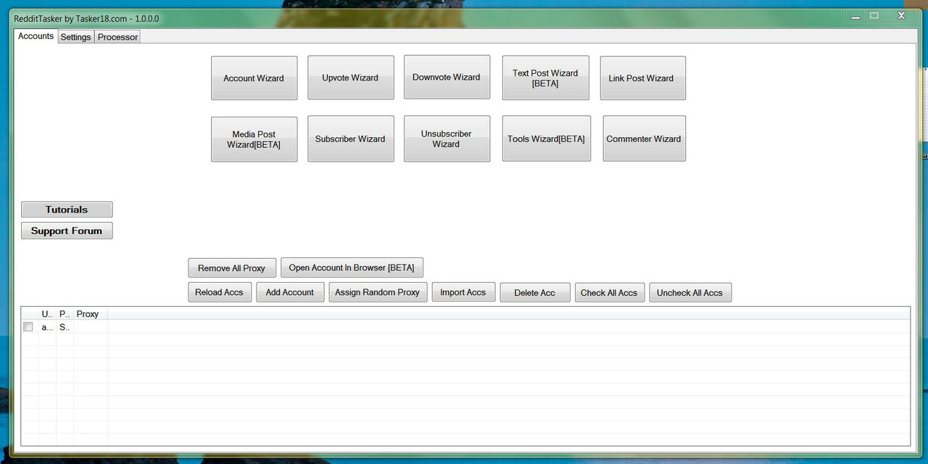The width and height of the screenshot is (928, 464).
Task: Click Delete Acc button
Action: point(535,292)
